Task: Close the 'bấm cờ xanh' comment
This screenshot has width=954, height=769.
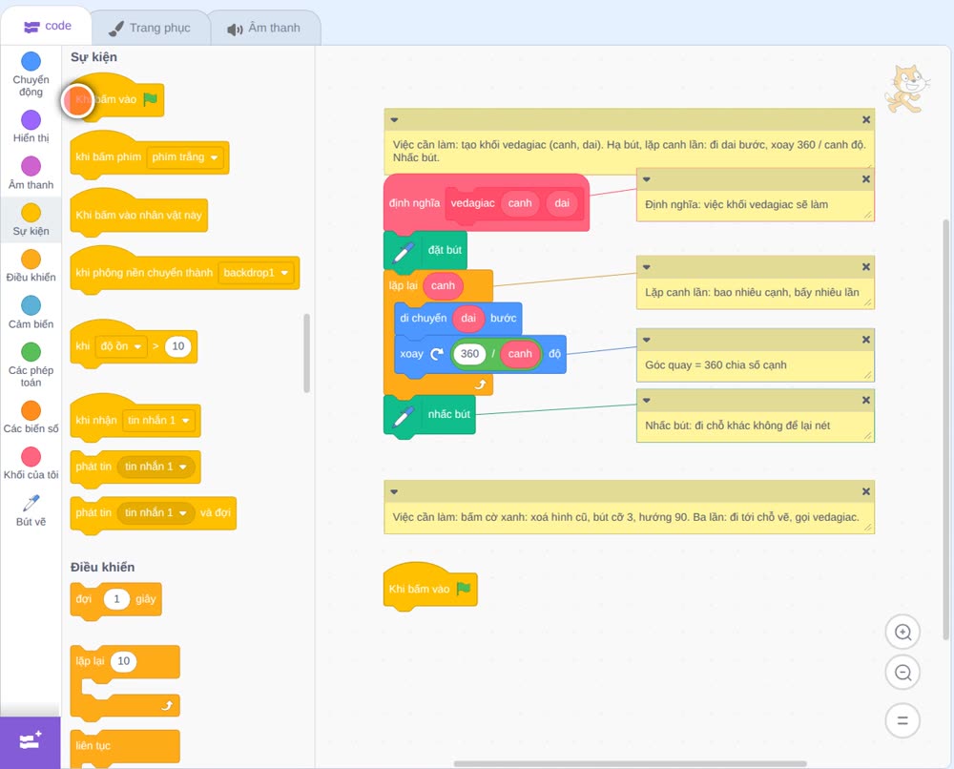Action: (866, 491)
